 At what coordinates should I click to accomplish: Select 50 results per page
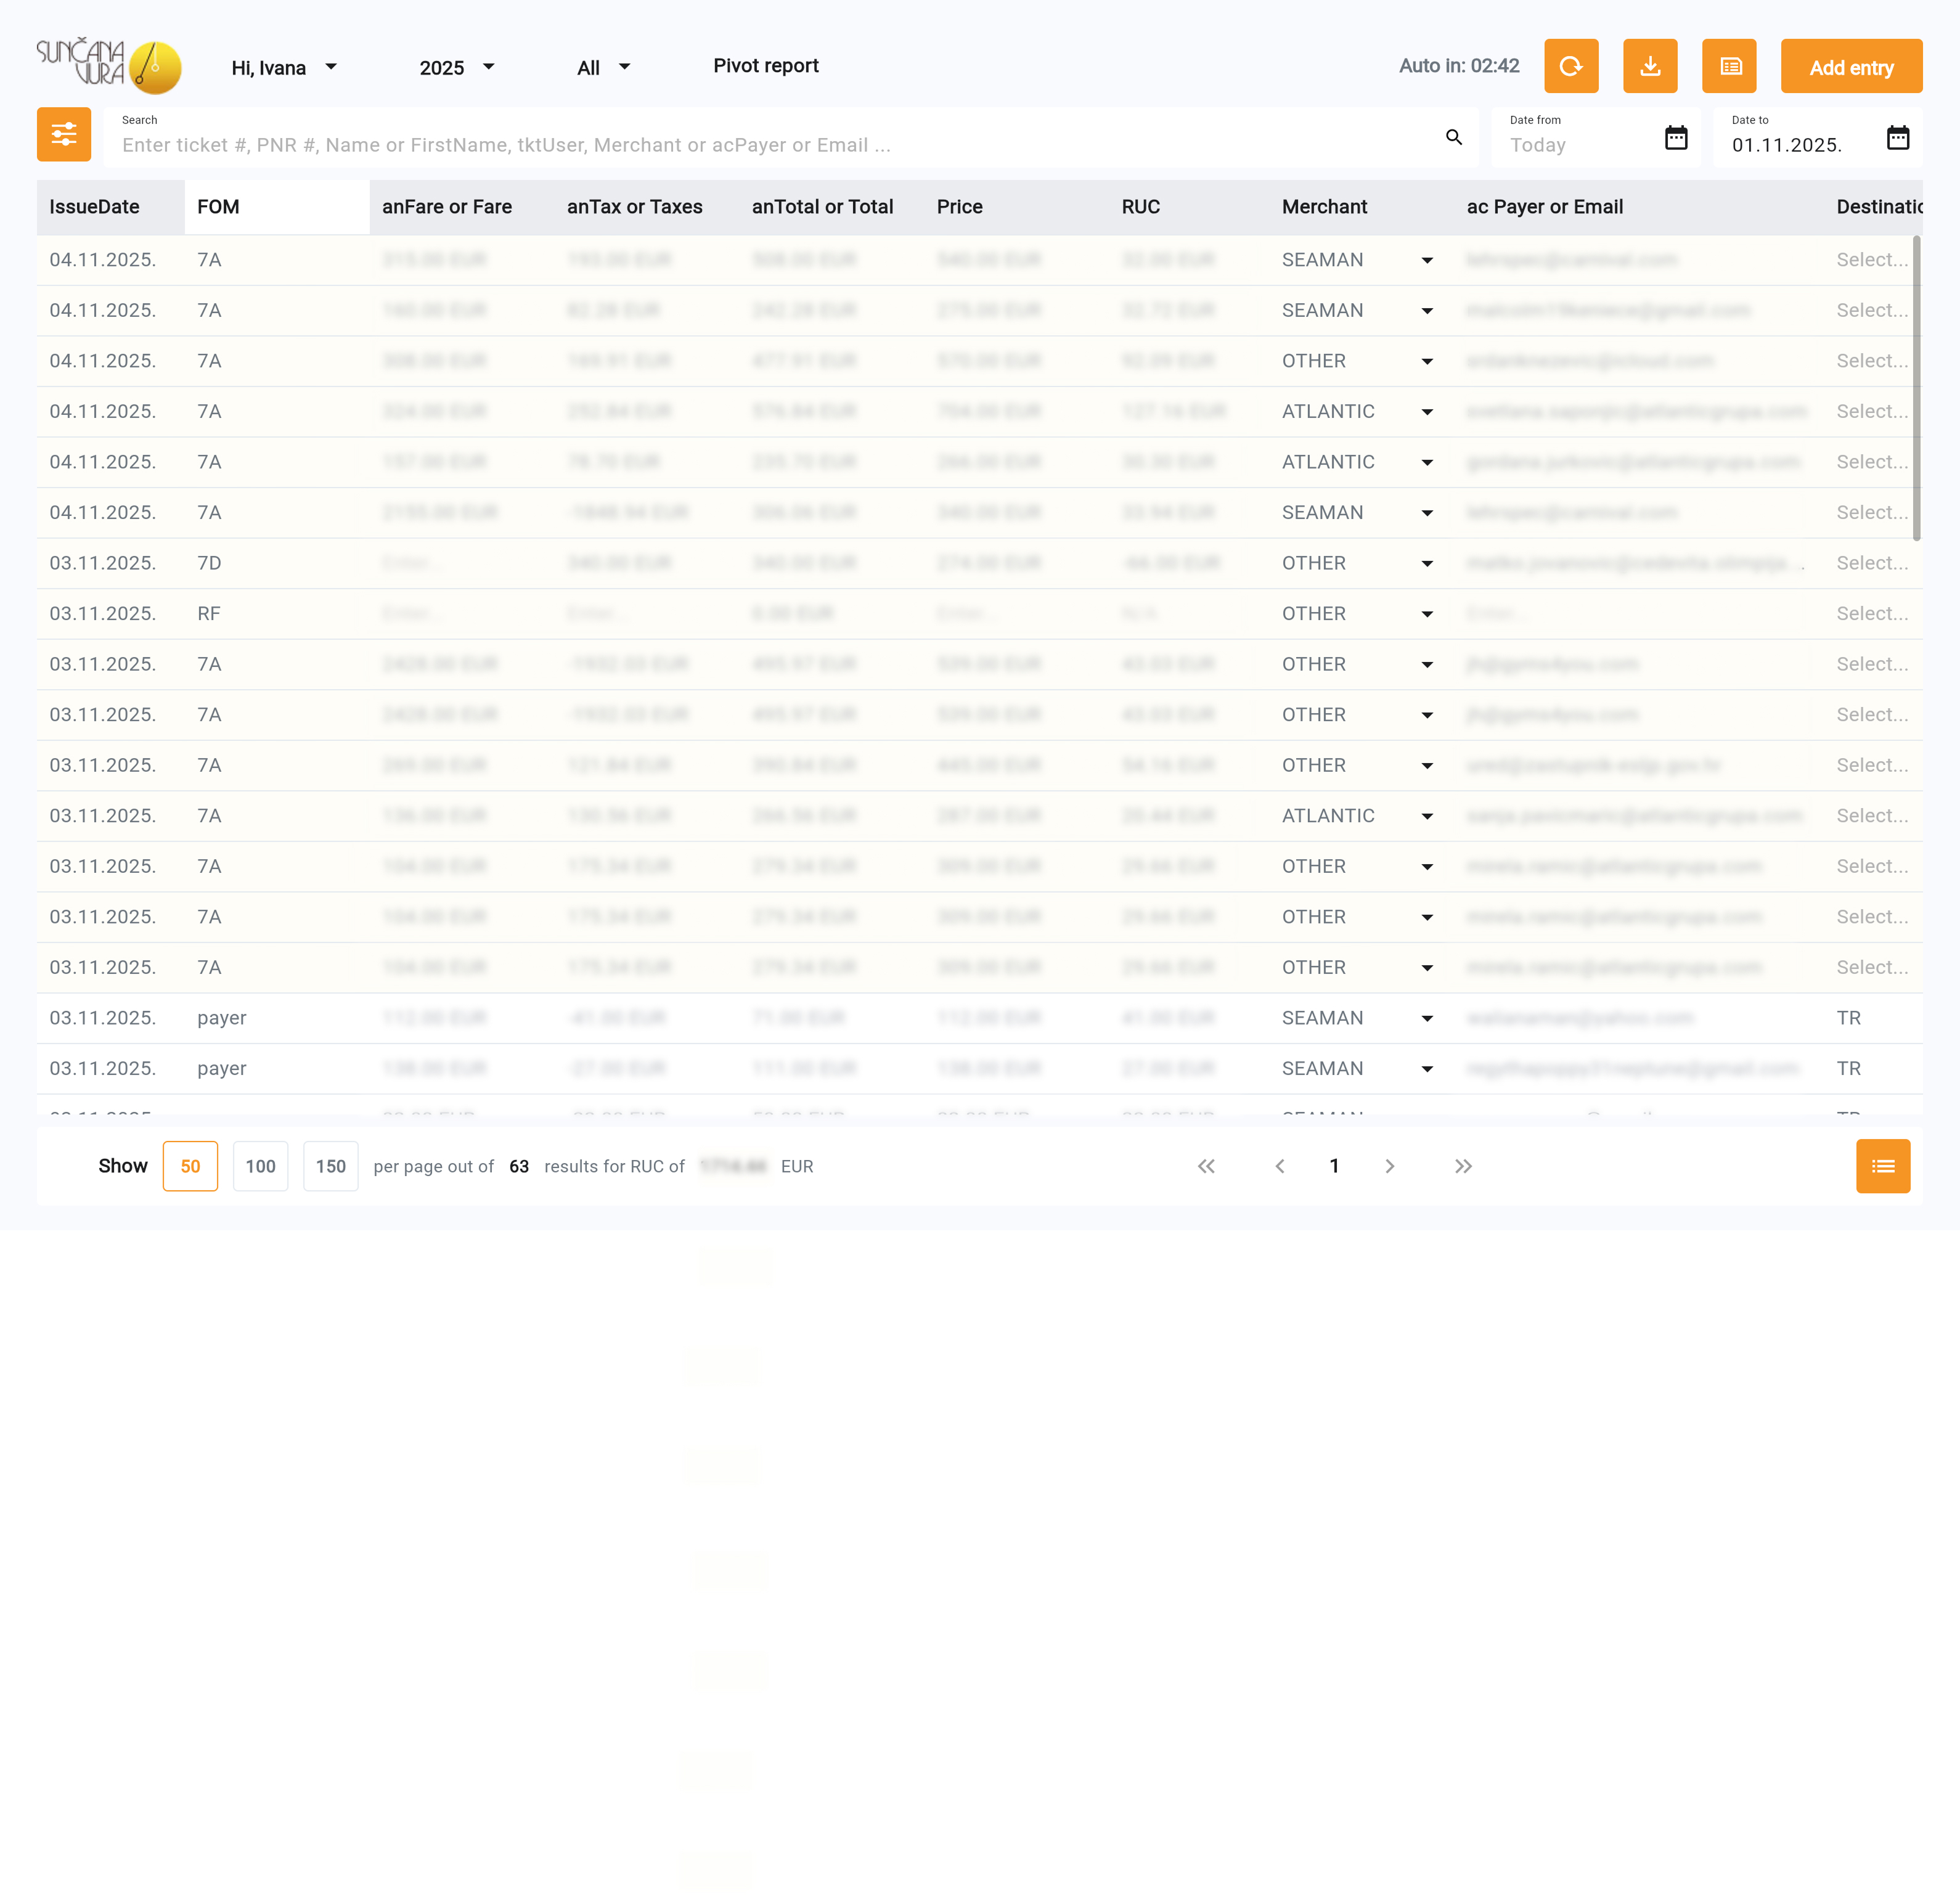click(x=190, y=1166)
